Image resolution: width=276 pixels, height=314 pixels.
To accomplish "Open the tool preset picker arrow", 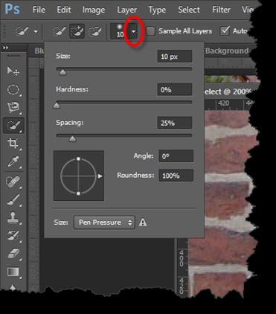I will tap(36, 31).
